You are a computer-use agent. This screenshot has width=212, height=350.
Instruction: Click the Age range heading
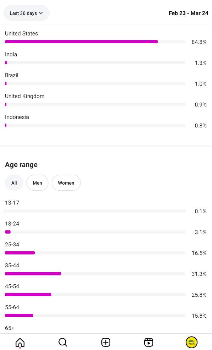click(21, 165)
